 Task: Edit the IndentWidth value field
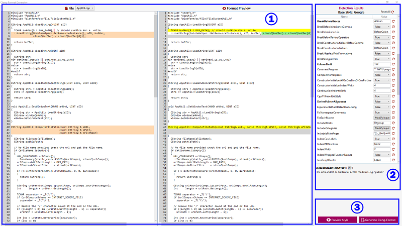point(382,149)
